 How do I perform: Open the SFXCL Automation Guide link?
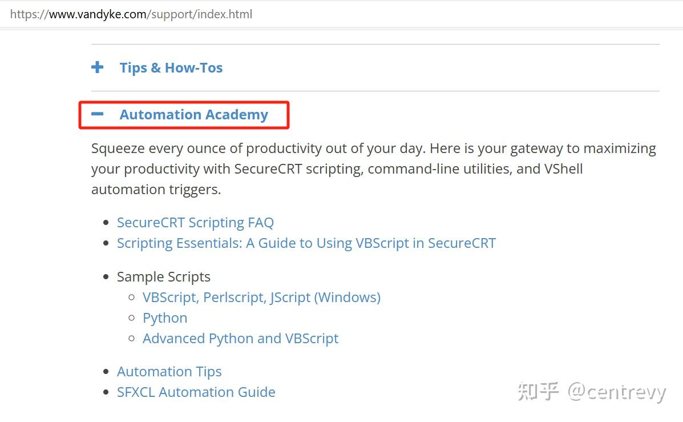click(x=196, y=392)
